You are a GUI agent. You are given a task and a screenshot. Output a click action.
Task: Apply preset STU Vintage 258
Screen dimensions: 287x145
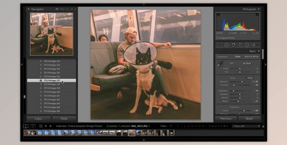[x=52, y=84]
